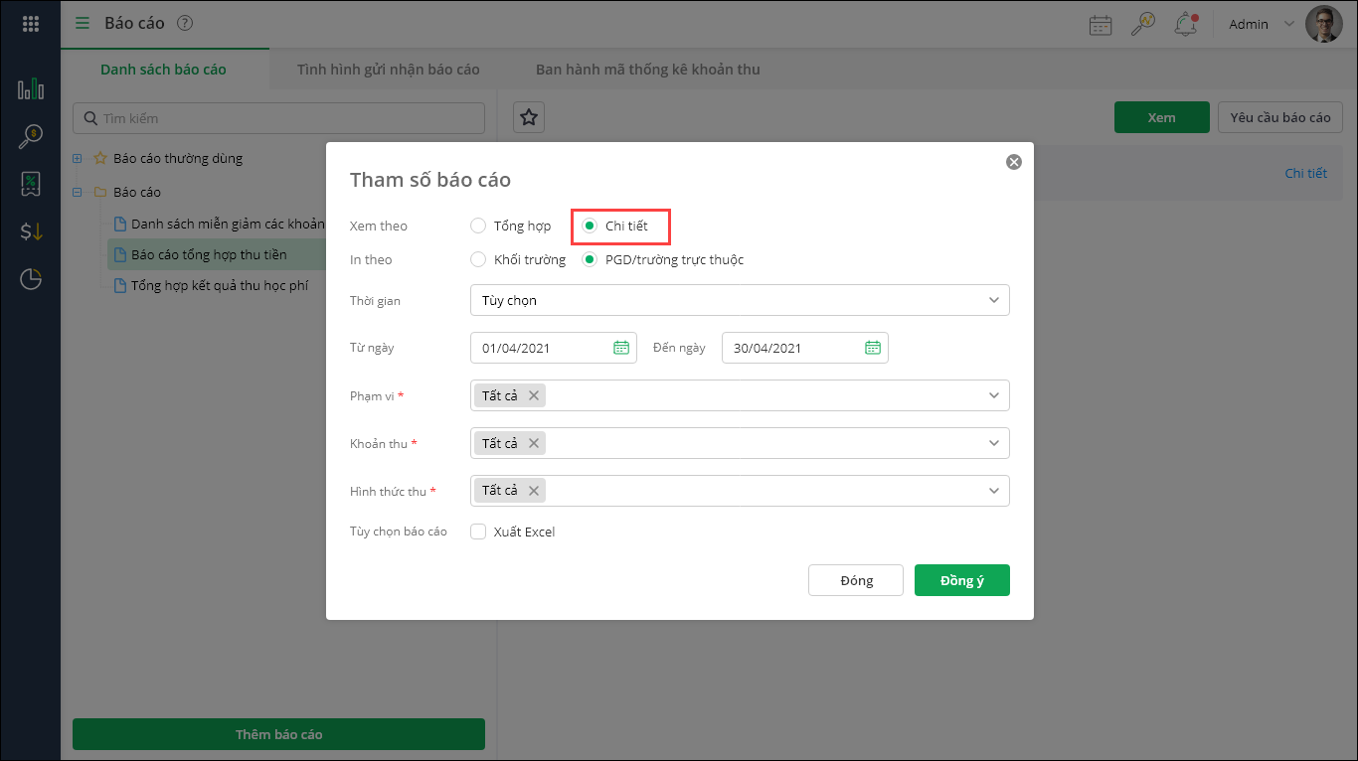Screen dimensions: 1358x761
Task: Open the Thời gian dropdown
Action: pos(740,300)
